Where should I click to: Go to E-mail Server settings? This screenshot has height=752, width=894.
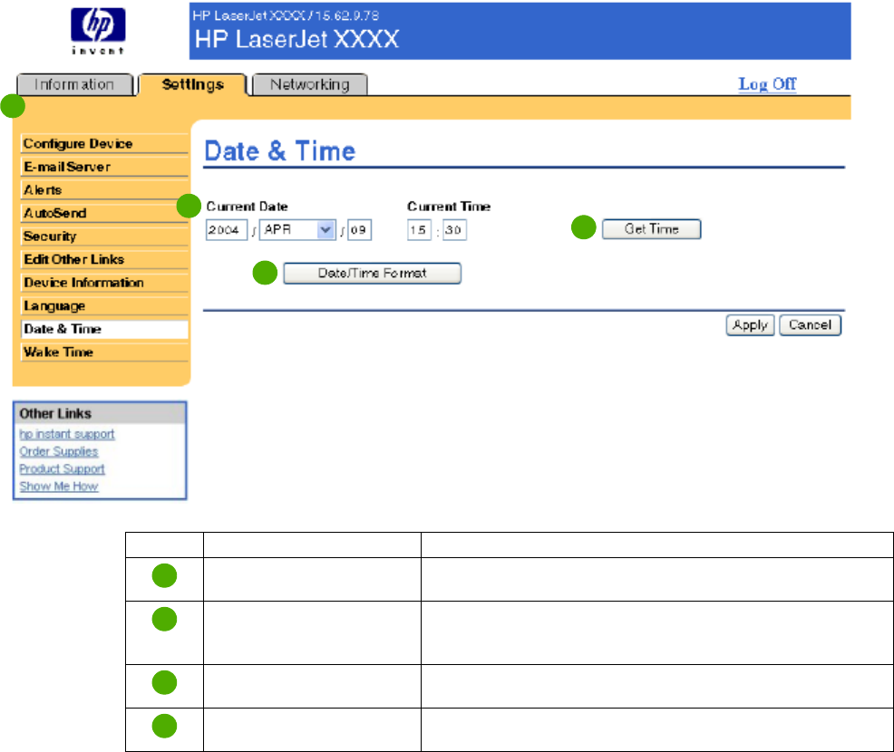(x=67, y=167)
